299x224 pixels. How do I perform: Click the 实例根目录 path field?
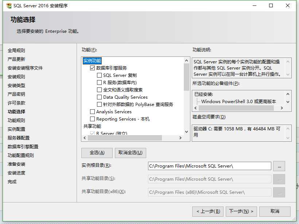[x=209, y=166]
